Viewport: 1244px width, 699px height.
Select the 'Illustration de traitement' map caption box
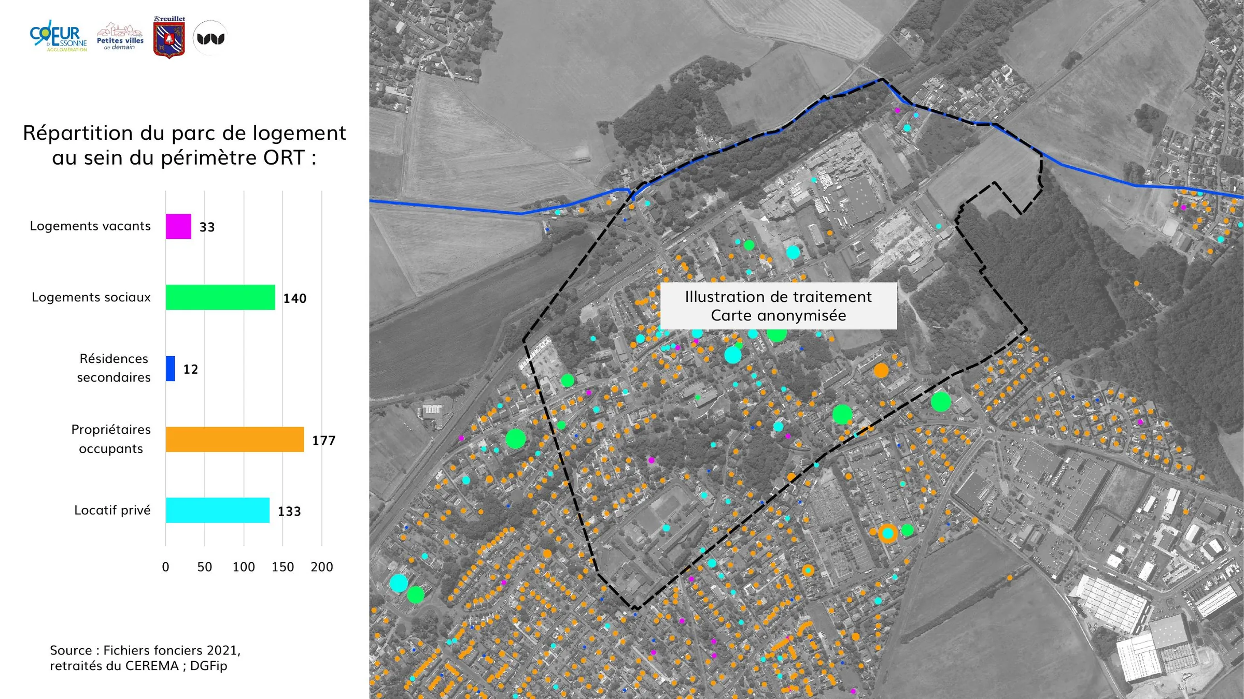coord(779,306)
